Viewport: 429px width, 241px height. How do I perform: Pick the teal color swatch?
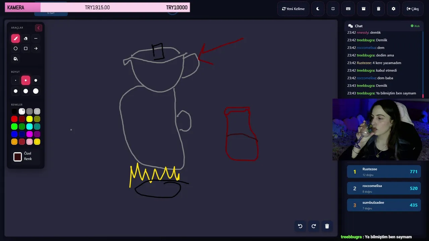point(37,127)
